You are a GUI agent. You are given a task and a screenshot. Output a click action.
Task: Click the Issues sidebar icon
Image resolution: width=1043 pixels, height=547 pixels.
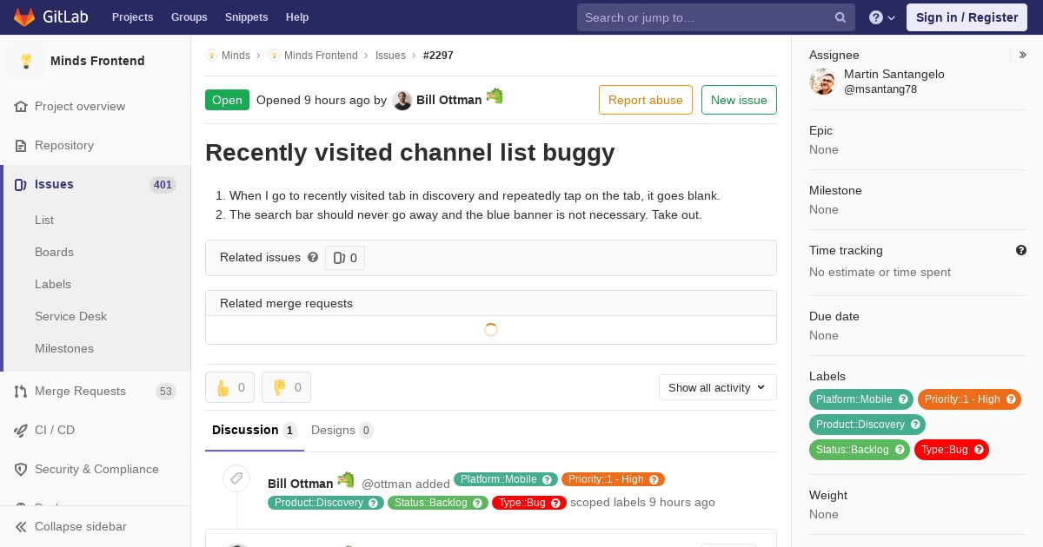click(21, 185)
